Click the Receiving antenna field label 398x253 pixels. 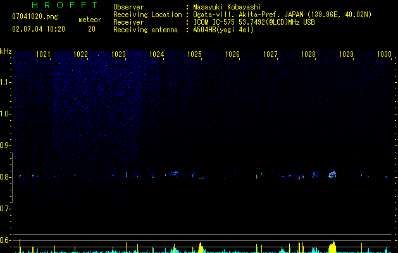pyautogui.click(x=146, y=30)
